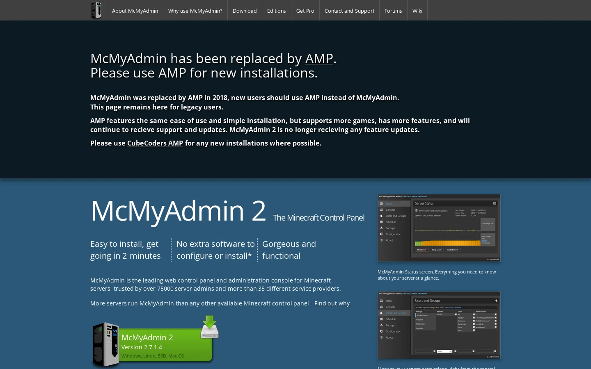Click 'Please use AMP for new installations.' heading line
591x369 pixels.
coord(204,73)
